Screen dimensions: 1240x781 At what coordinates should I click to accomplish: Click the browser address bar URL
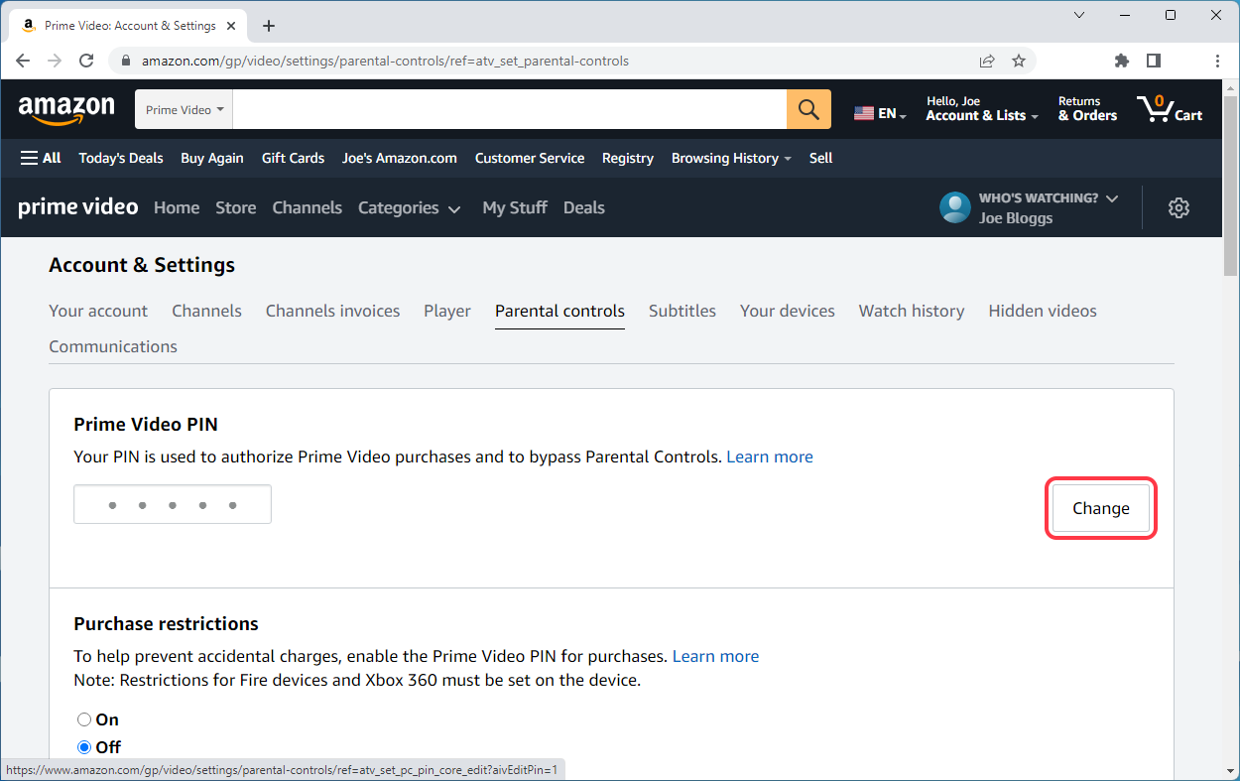tap(385, 61)
